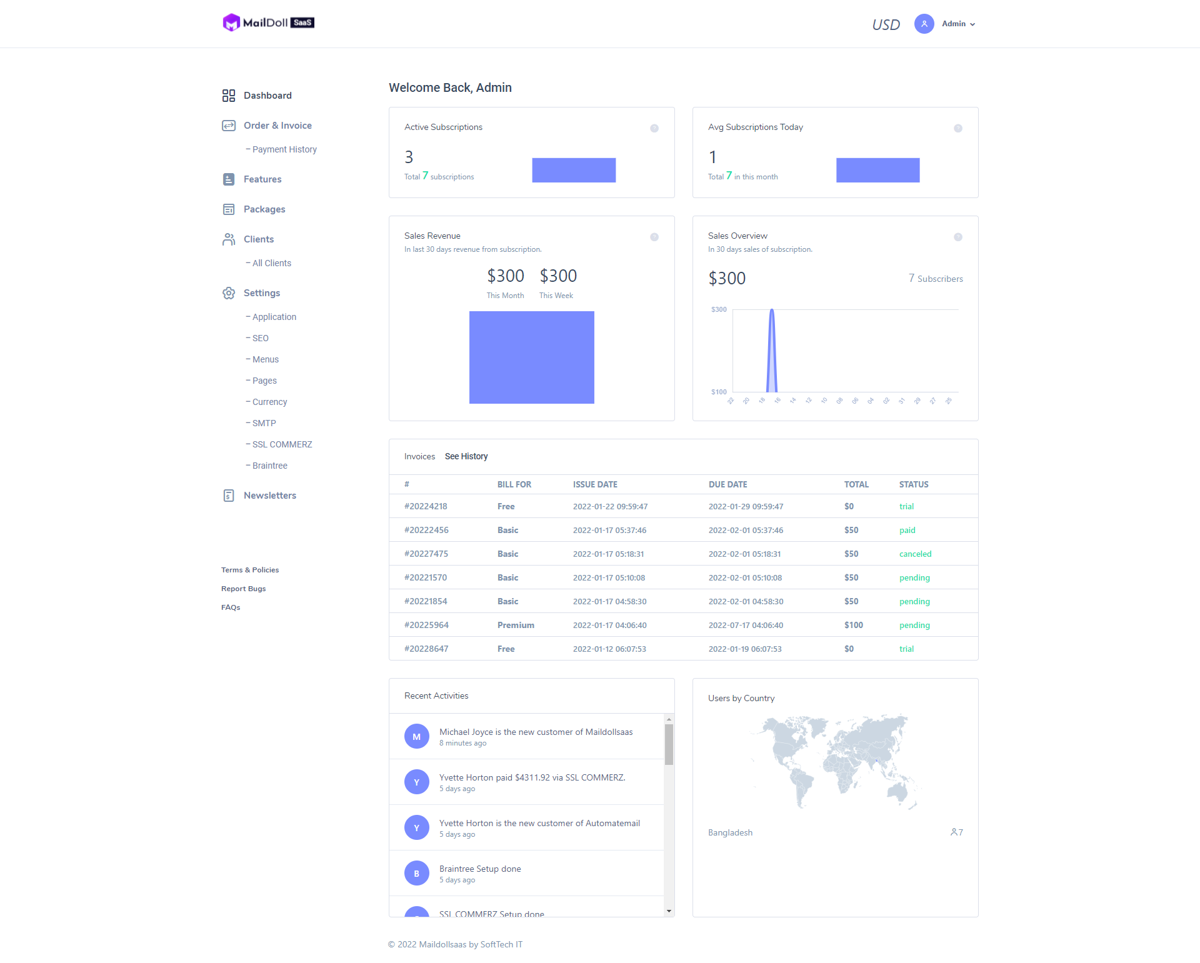
Task: Click the Newsletters document icon
Action: [x=229, y=496]
